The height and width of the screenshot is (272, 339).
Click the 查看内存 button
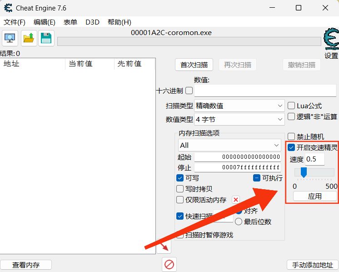pos(26,265)
